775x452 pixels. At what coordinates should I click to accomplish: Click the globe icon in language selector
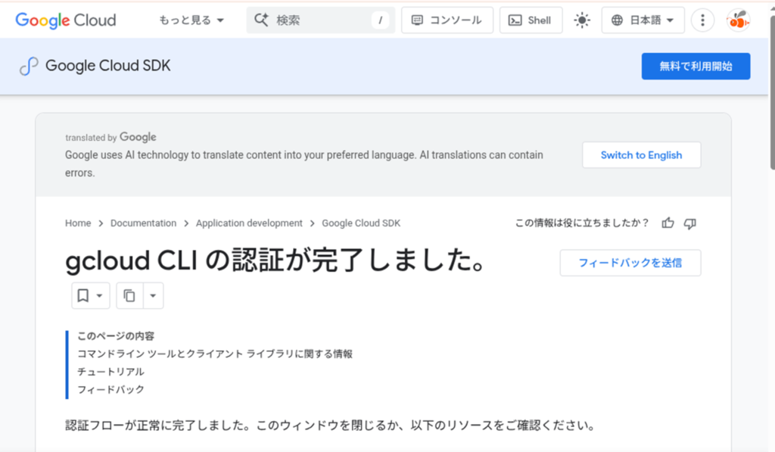(617, 20)
